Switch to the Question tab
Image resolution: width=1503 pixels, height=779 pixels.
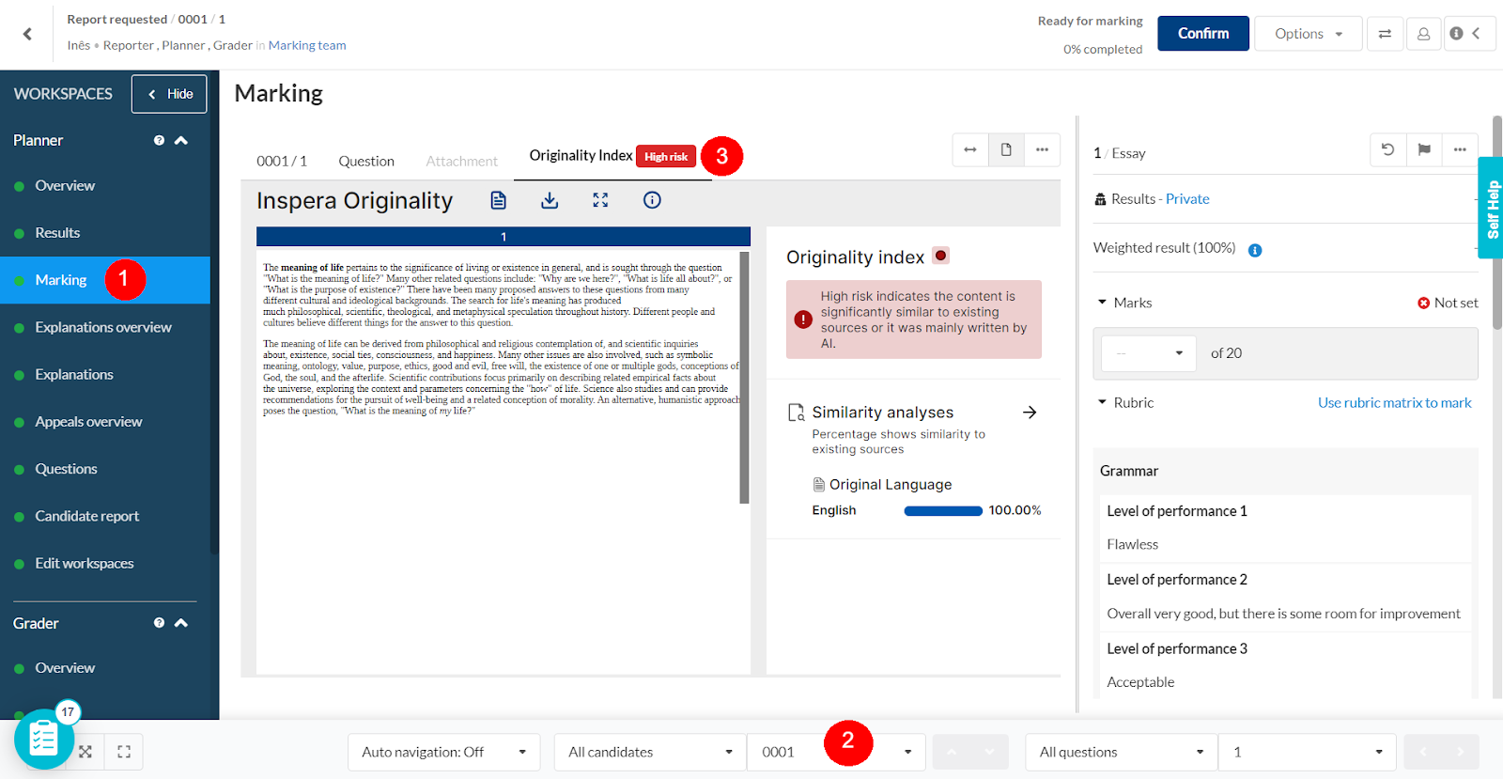coord(366,161)
